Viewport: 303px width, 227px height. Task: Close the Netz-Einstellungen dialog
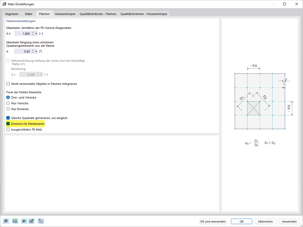[297, 4]
